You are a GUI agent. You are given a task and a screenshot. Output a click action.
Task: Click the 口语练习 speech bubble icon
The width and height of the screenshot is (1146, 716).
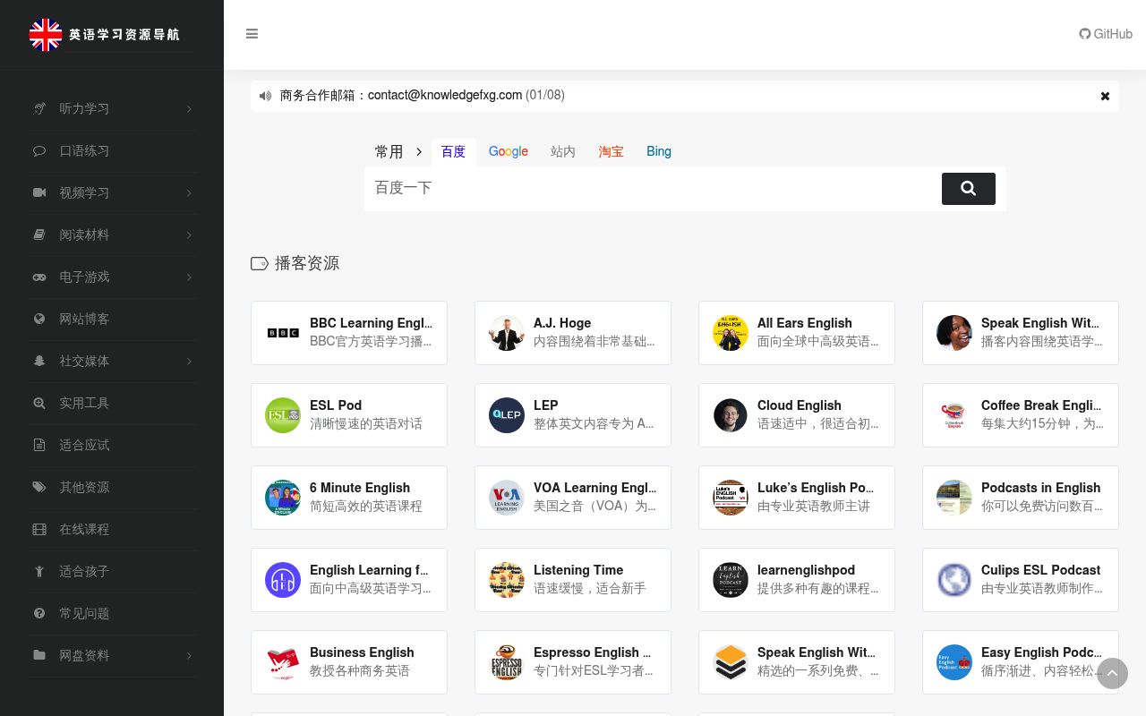[39, 151]
